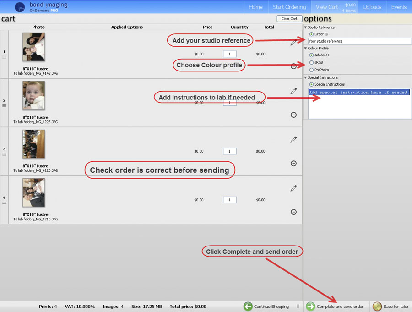
Task: Click the pencil edit icon for item 2
Action: [294, 91]
